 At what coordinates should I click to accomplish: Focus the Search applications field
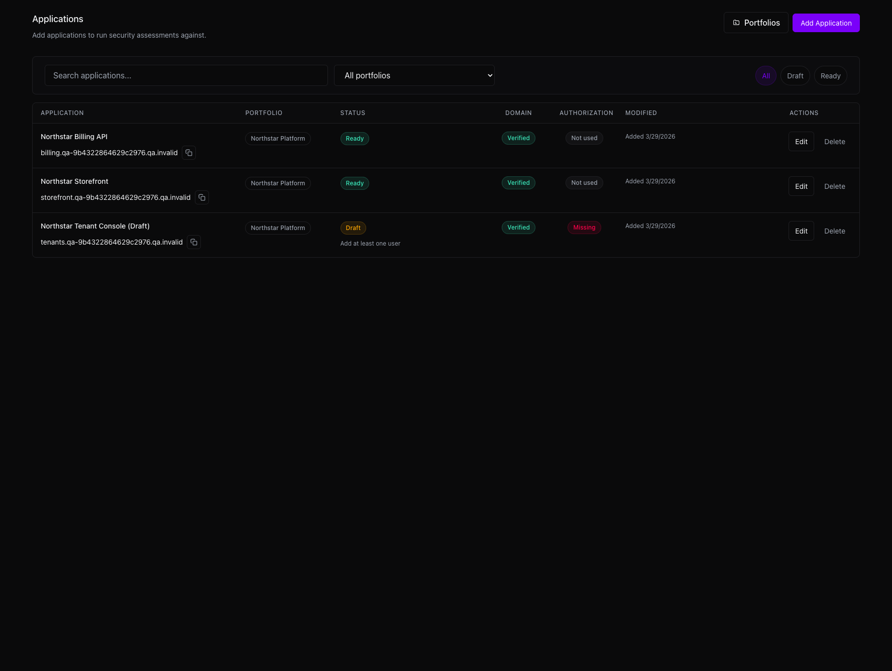(186, 75)
